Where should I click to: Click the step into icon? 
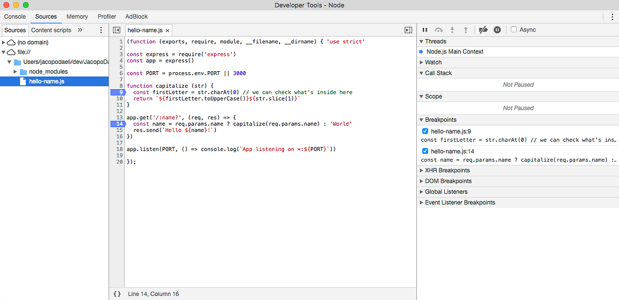click(x=452, y=30)
